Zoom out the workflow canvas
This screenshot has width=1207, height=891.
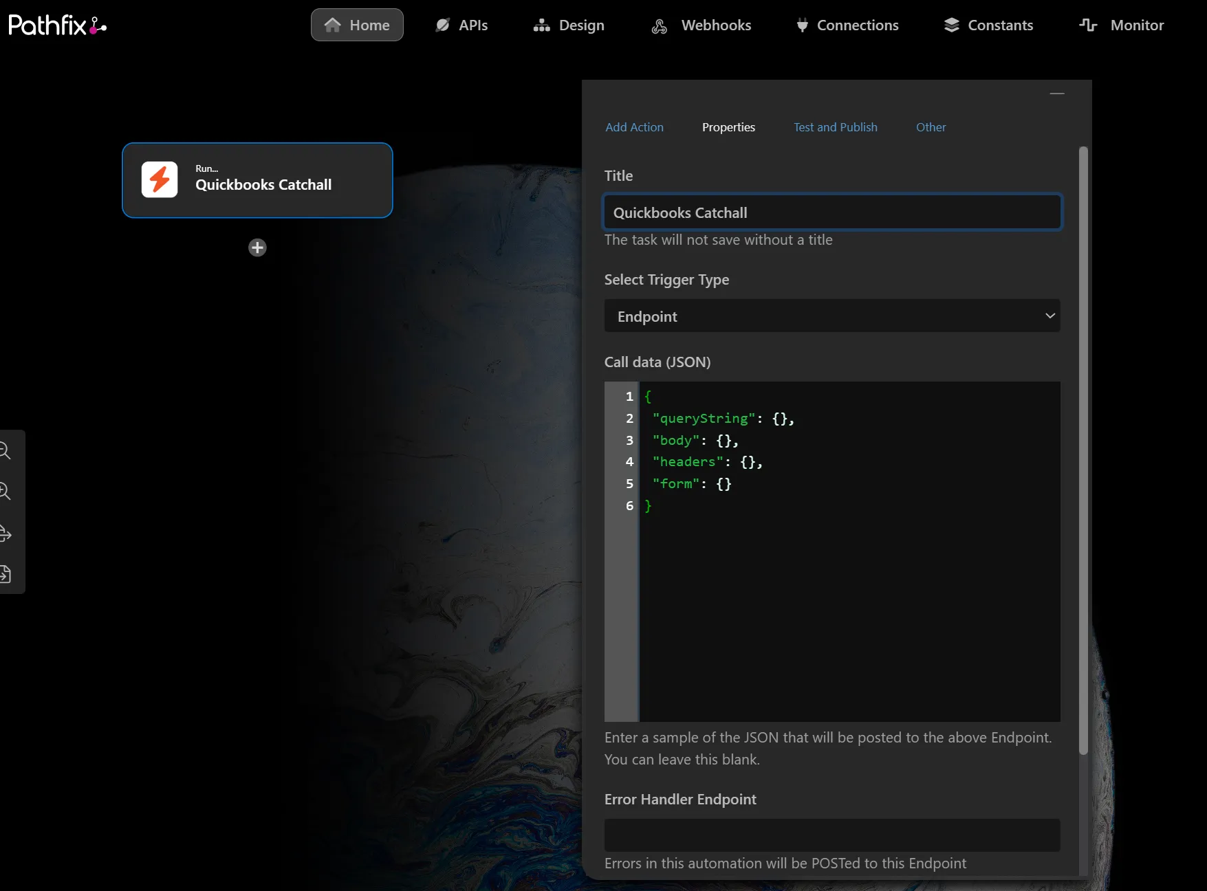point(5,451)
